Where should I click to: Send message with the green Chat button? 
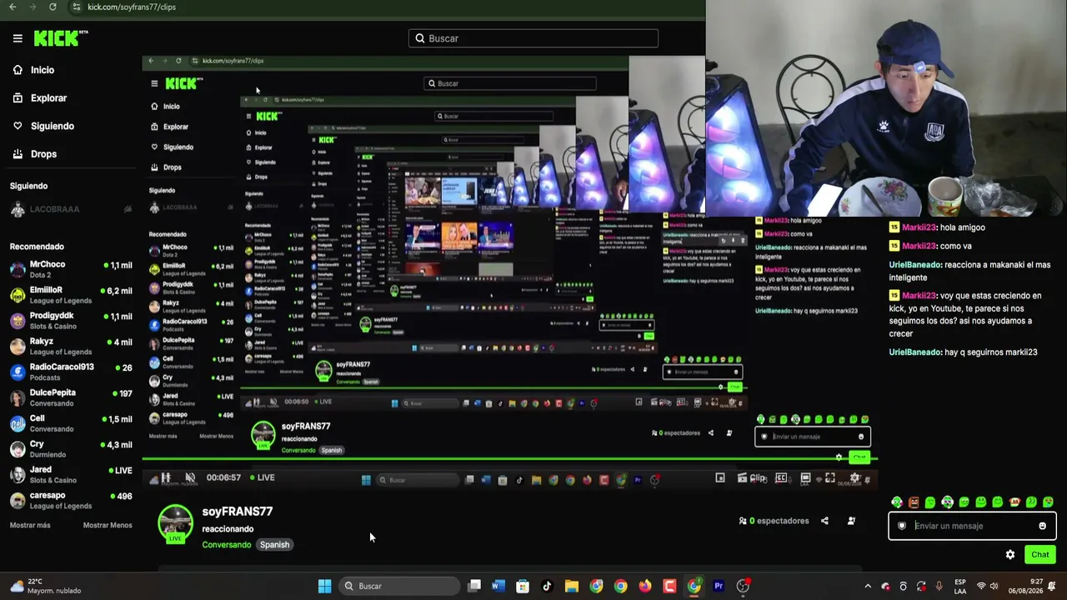pyautogui.click(x=1039, y=555)
